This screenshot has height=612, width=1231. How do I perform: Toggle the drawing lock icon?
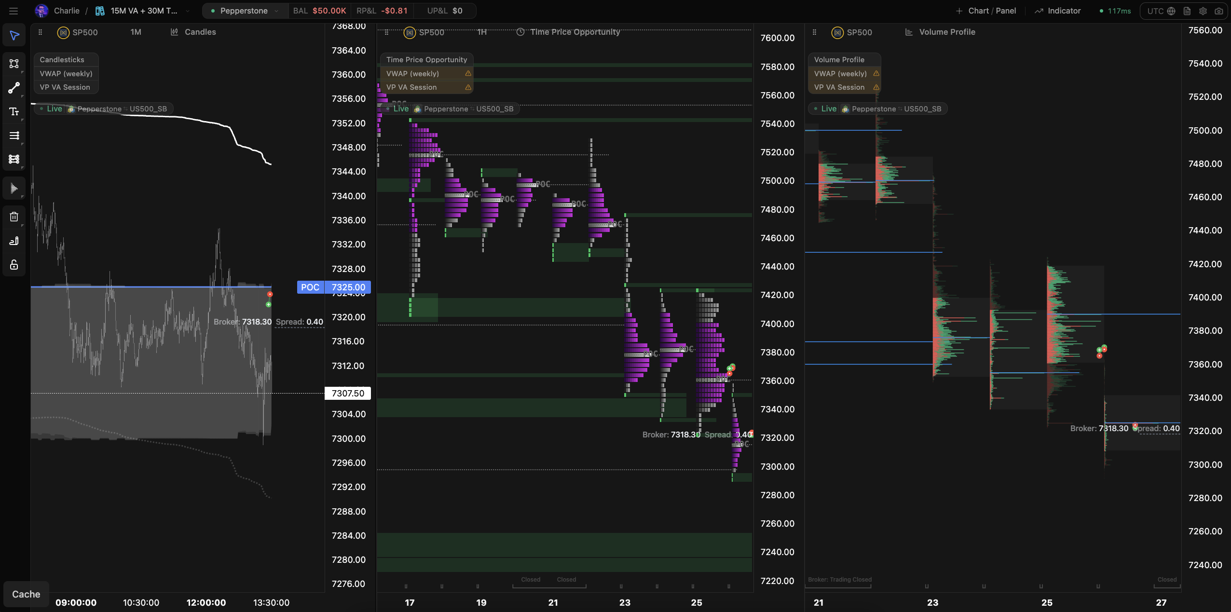(14, 264)
